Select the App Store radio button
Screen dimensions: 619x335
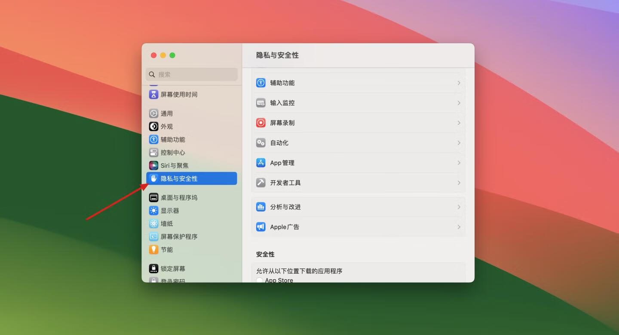point(260,280)
